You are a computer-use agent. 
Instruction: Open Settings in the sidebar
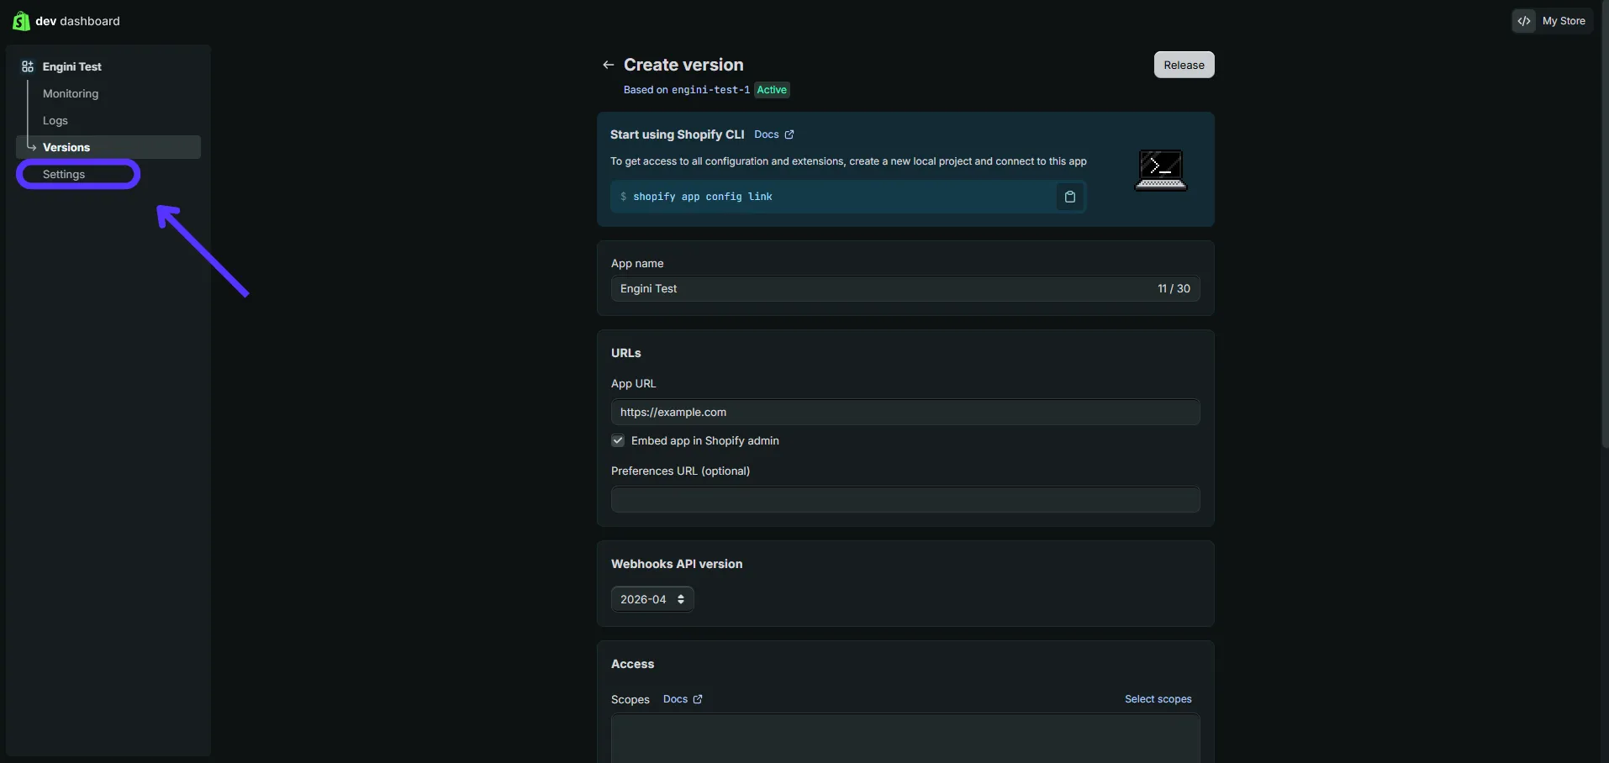64,174
